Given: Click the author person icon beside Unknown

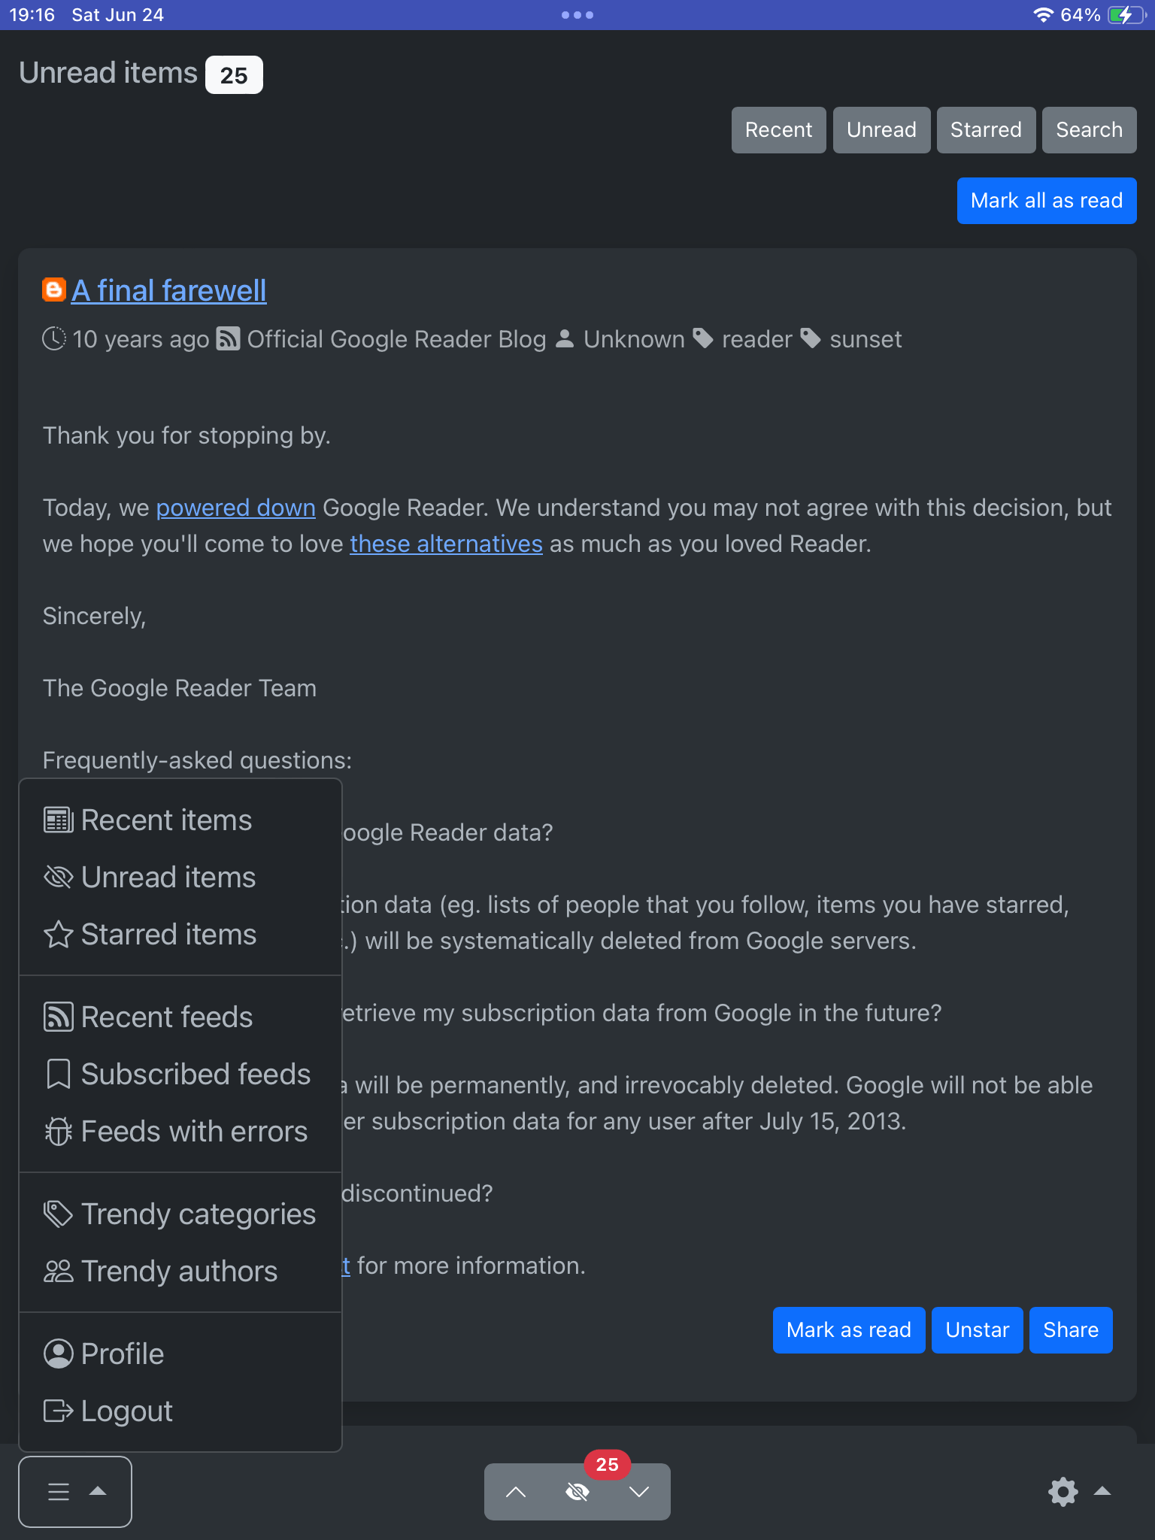Looking at the screenshot, I should 565,339.
